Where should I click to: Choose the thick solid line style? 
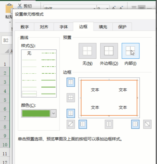coord(48,87)
